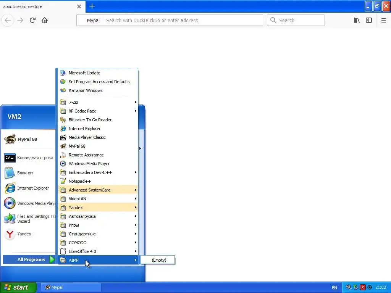Click the MyPal 68 icon in programs list

[x=63, y=146]
